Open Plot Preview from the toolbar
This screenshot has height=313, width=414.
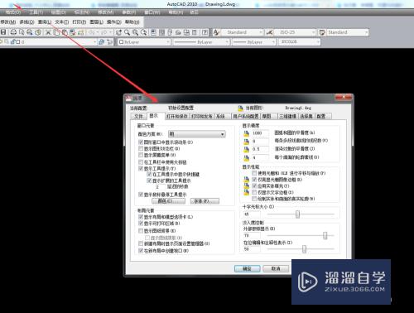pos(22,32)
